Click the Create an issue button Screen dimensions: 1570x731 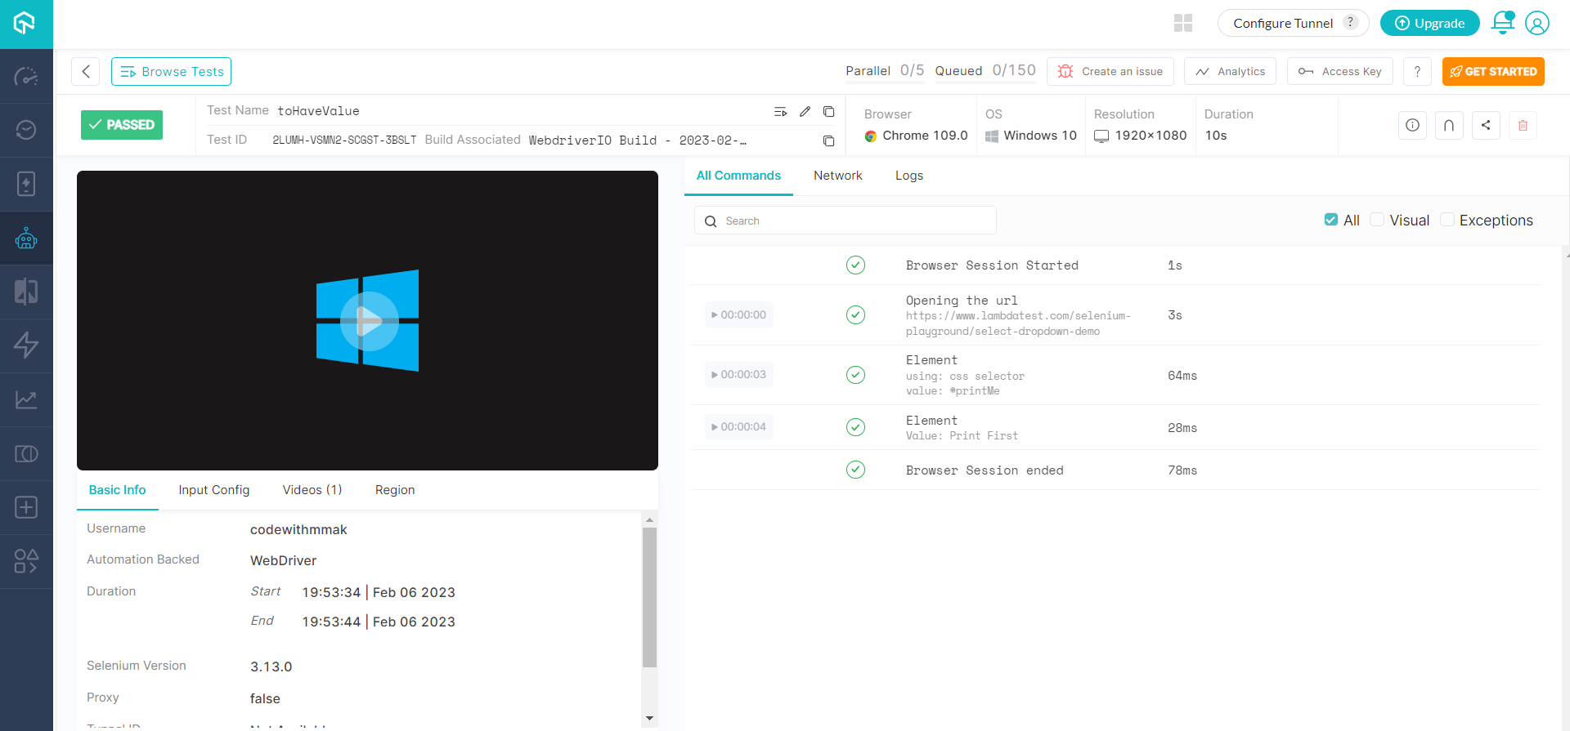point(1110,72)
